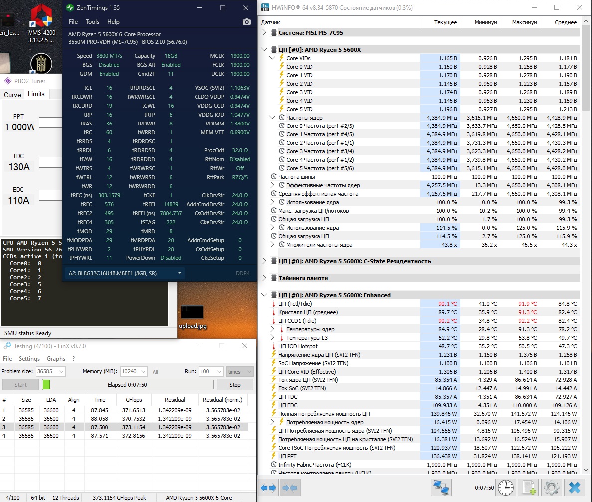Image resolution: width=592 pixels, height=502 pixels.
Task: Sort by HWiNFO Текущее column header
Action: [x=440, y=22]
